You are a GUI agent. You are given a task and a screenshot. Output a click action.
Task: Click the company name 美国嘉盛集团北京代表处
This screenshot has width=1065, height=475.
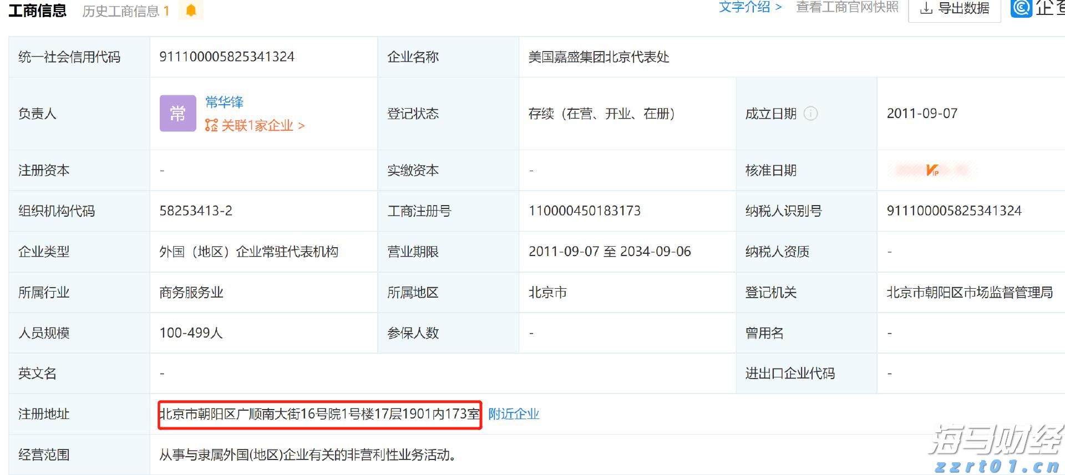(599, 57)
